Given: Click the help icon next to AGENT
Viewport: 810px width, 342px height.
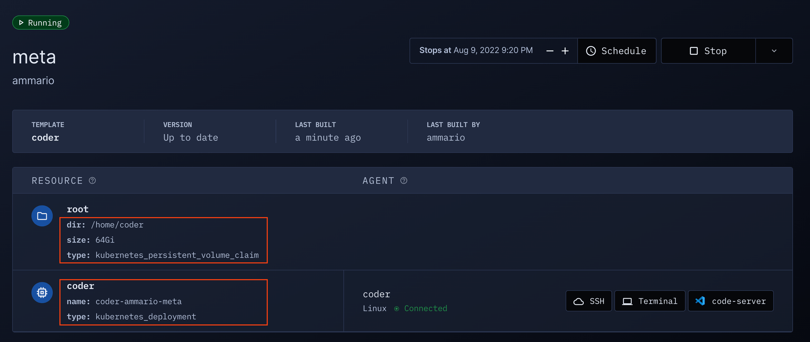Looking at the screenshot, I should pyautogui.click(x=404, y=180).
